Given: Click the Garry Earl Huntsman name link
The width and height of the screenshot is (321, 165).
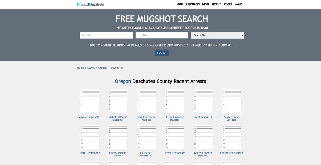Looking at the screenshot, I should 146,154.
